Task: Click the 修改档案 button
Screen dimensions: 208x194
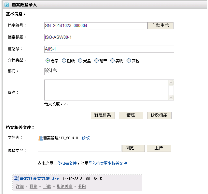Action: (159, 115)
